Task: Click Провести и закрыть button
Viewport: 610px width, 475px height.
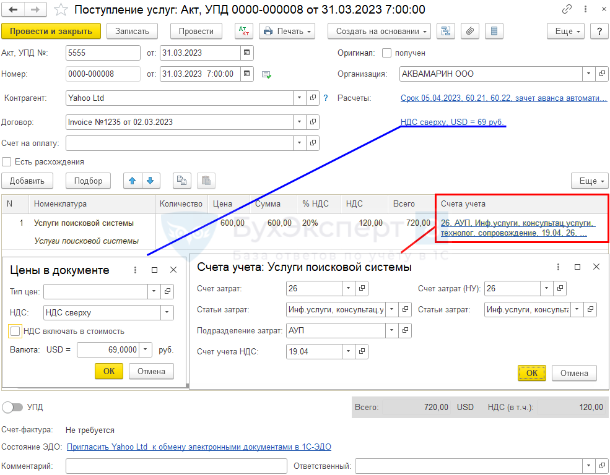Action: [51, 31]
